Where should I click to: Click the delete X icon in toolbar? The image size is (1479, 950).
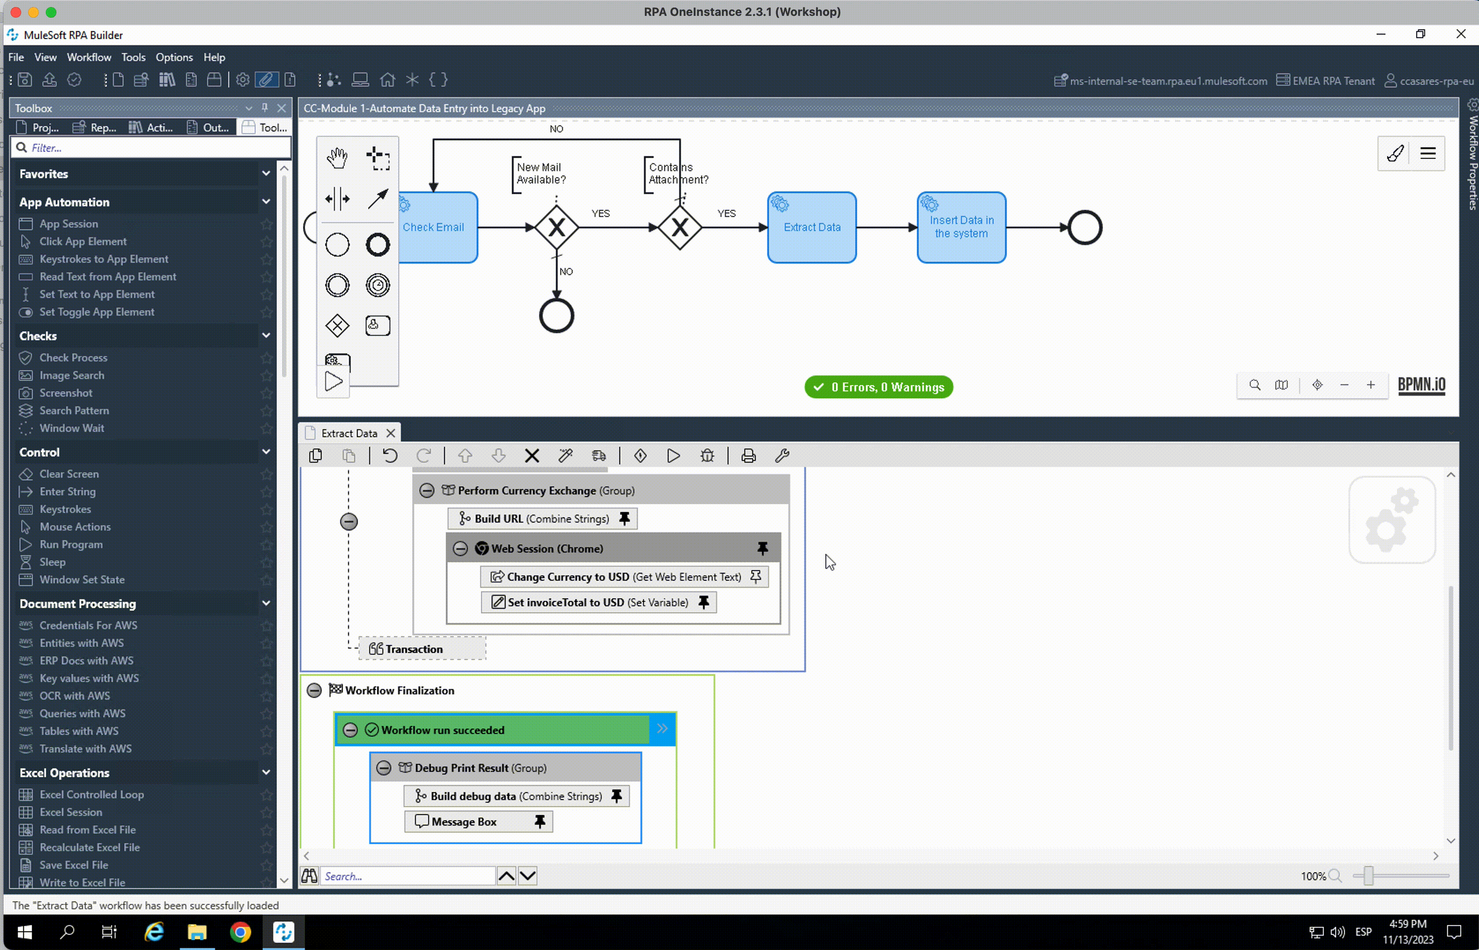tap(532, 456)
